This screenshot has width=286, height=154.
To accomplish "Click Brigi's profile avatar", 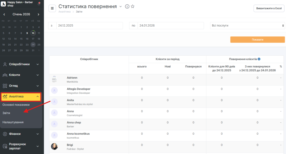I will pyautogui.click(x=54, y=146).
